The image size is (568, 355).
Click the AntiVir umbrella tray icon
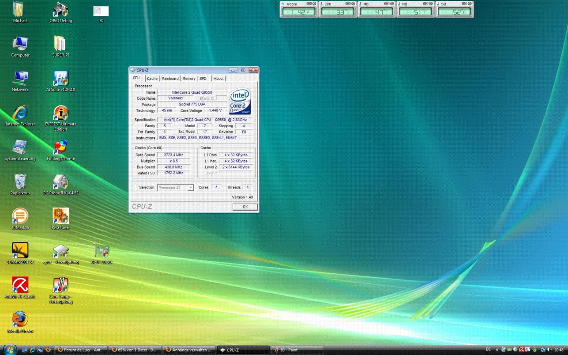(522, 350)
